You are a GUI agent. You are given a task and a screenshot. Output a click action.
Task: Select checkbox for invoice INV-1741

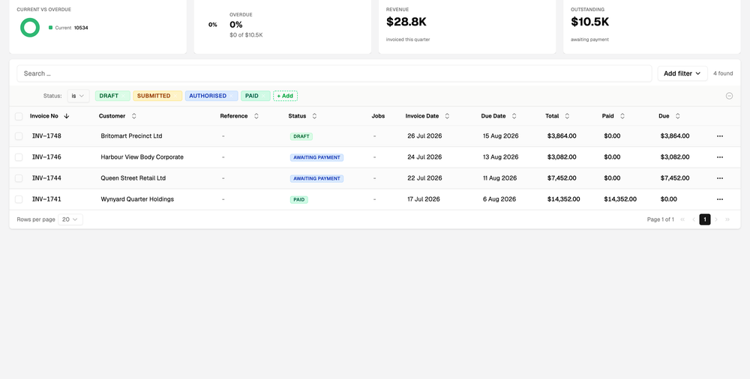tap(19, 199)
